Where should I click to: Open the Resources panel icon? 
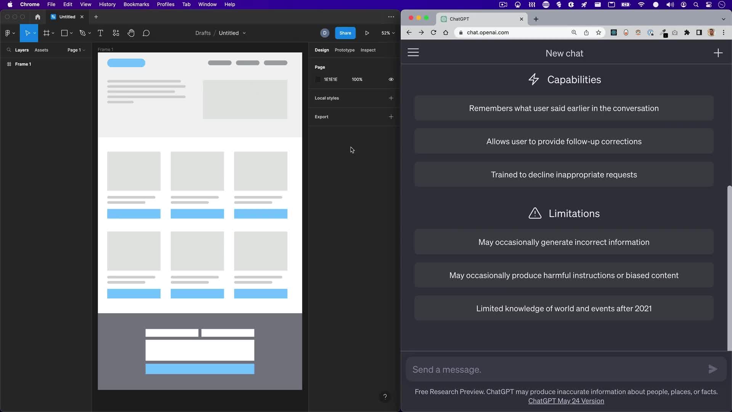click(x=116, y=33)
